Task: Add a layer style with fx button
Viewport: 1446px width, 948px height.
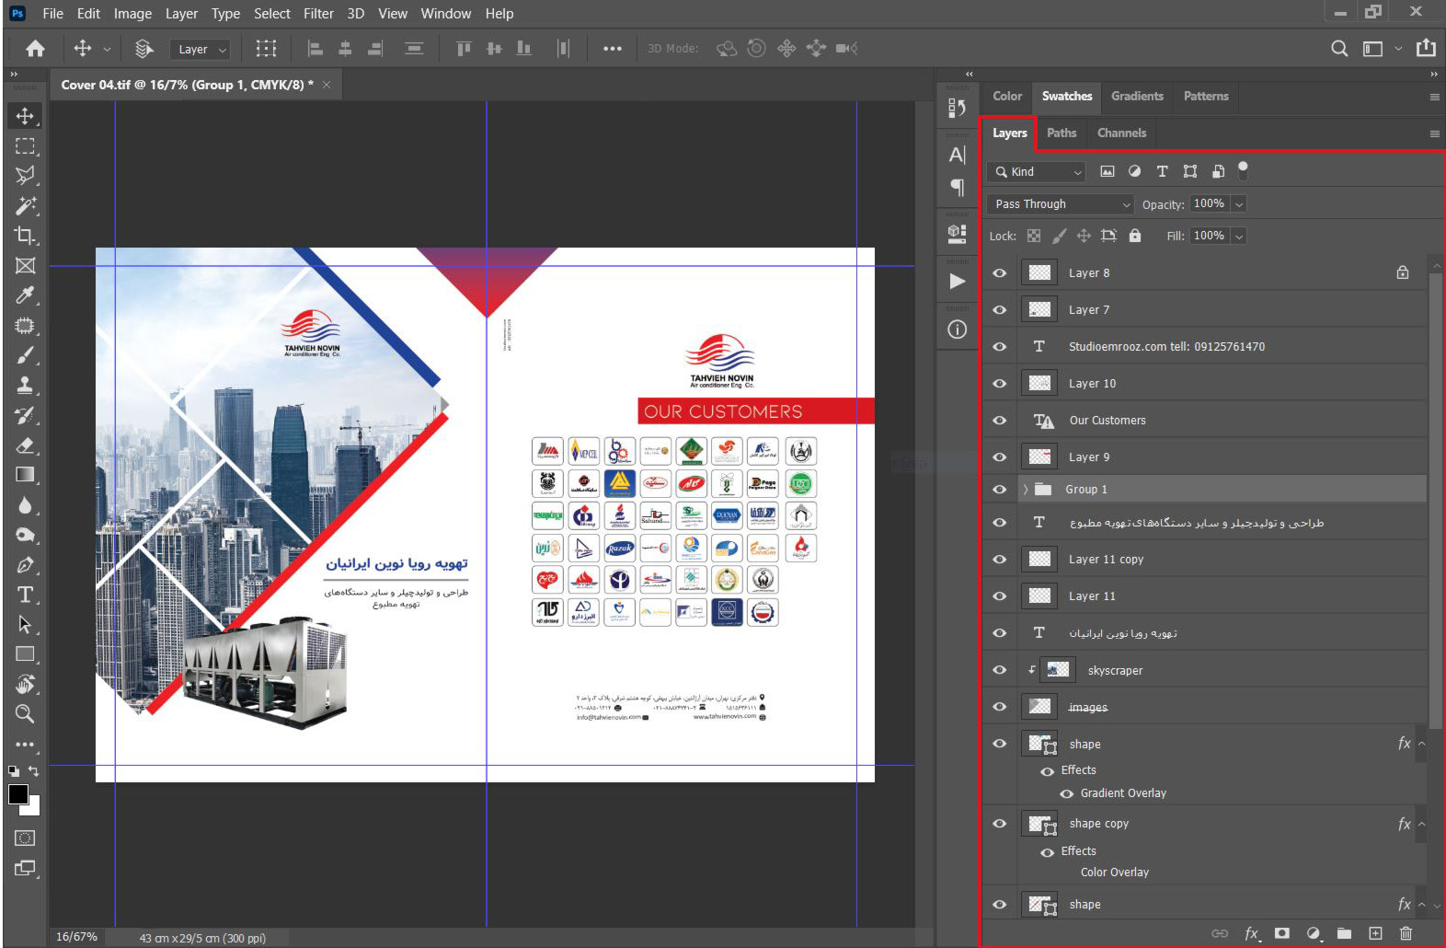Action: [1251, 933]
